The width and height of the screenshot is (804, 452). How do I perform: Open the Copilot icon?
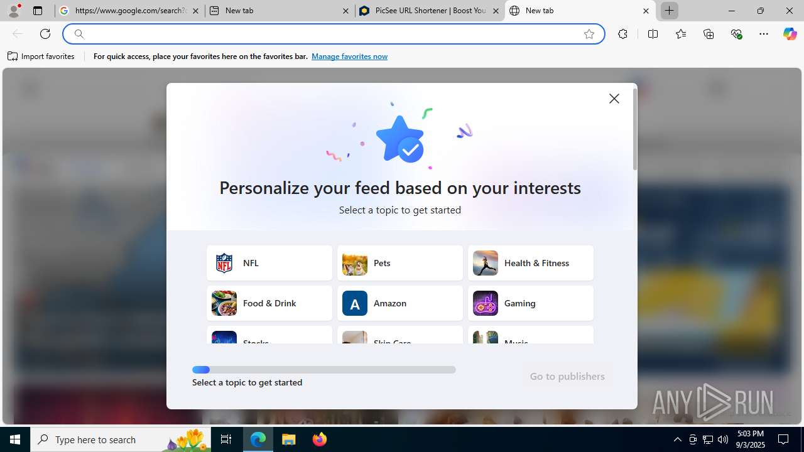coord(790,34)
